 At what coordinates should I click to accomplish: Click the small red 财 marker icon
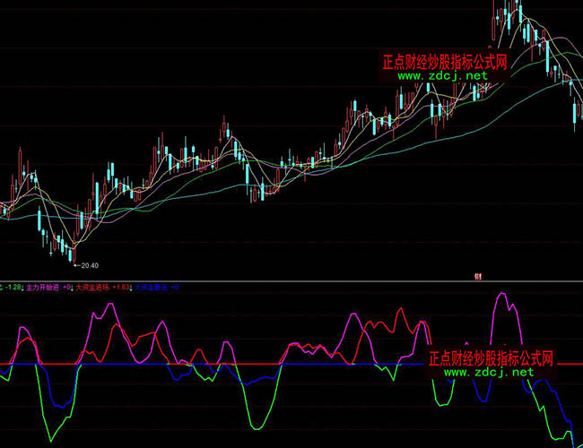coord(479,276)
